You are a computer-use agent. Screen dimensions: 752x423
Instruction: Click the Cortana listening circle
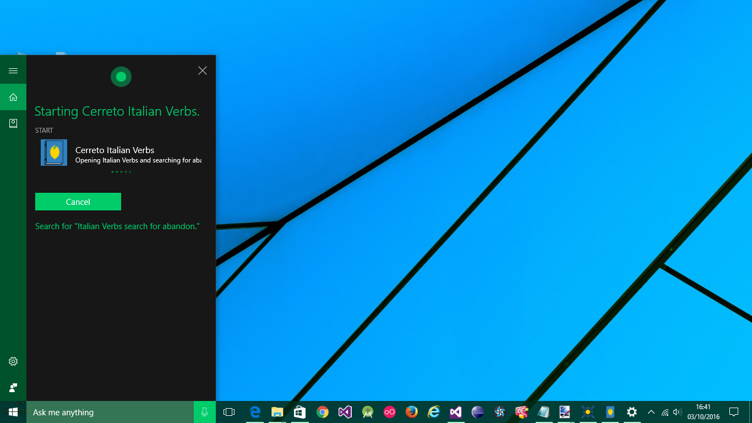121,77
